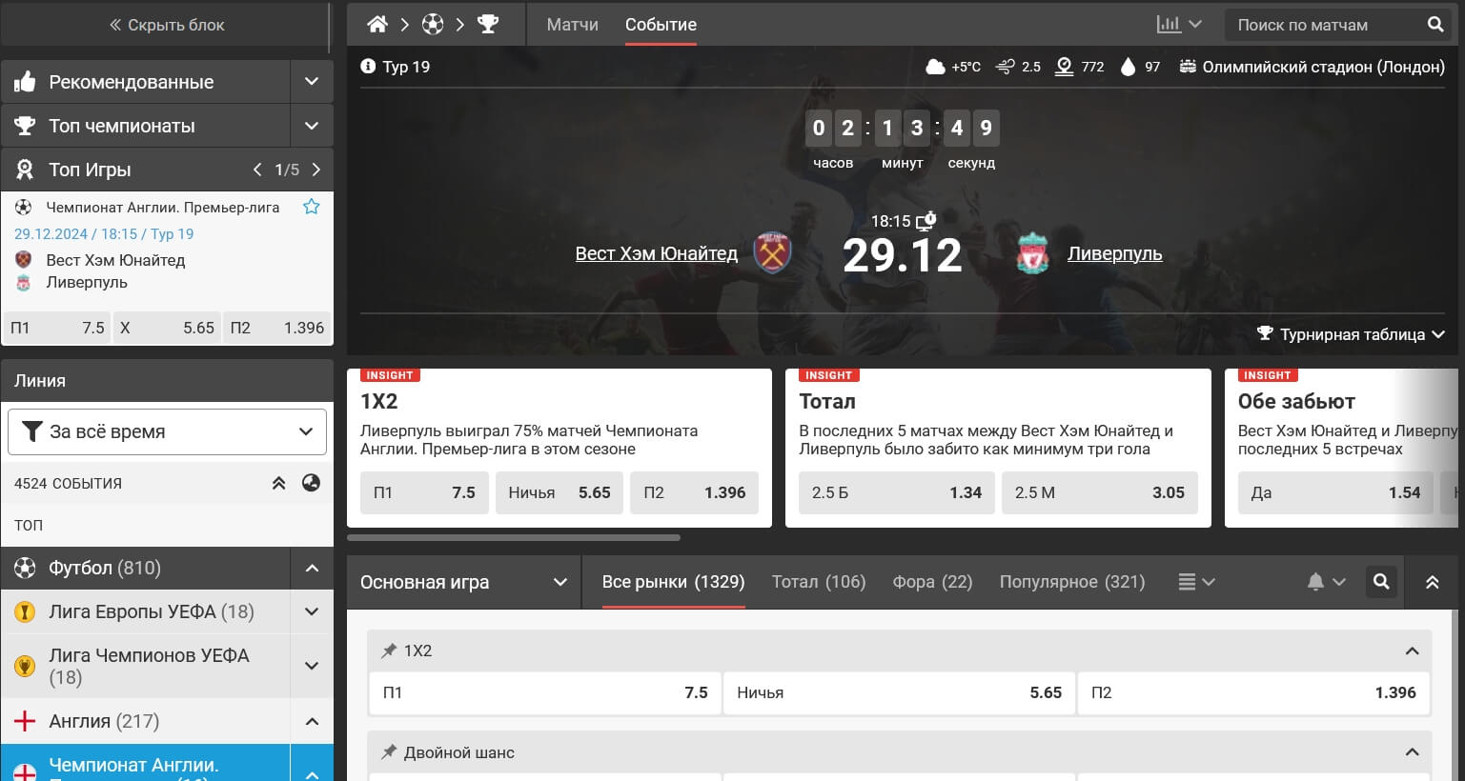
Task: Go to previous Топ Игры item arrow
Action: pyautogui.click(x=257, y=170)
